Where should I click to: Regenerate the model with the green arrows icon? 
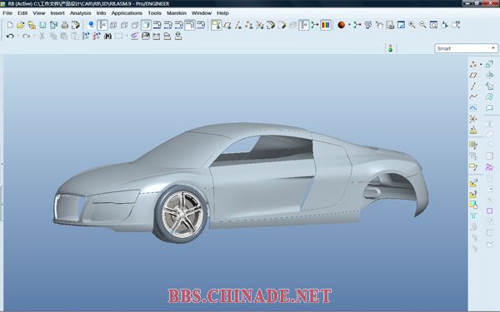point(86,37)
